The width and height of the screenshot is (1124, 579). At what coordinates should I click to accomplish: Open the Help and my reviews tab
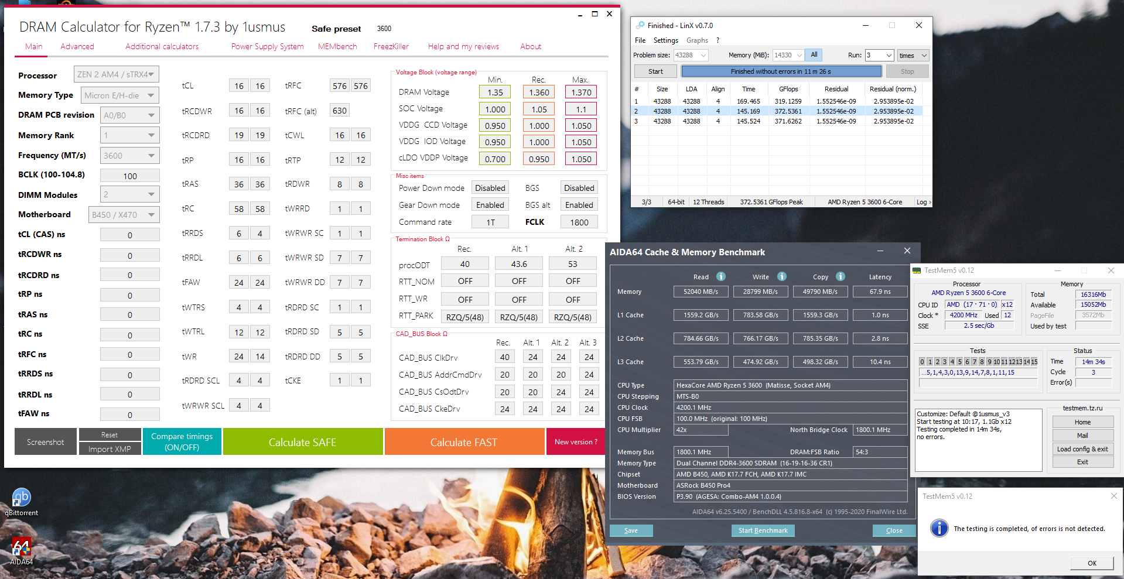pyautogui.click(x=463, y=46)
